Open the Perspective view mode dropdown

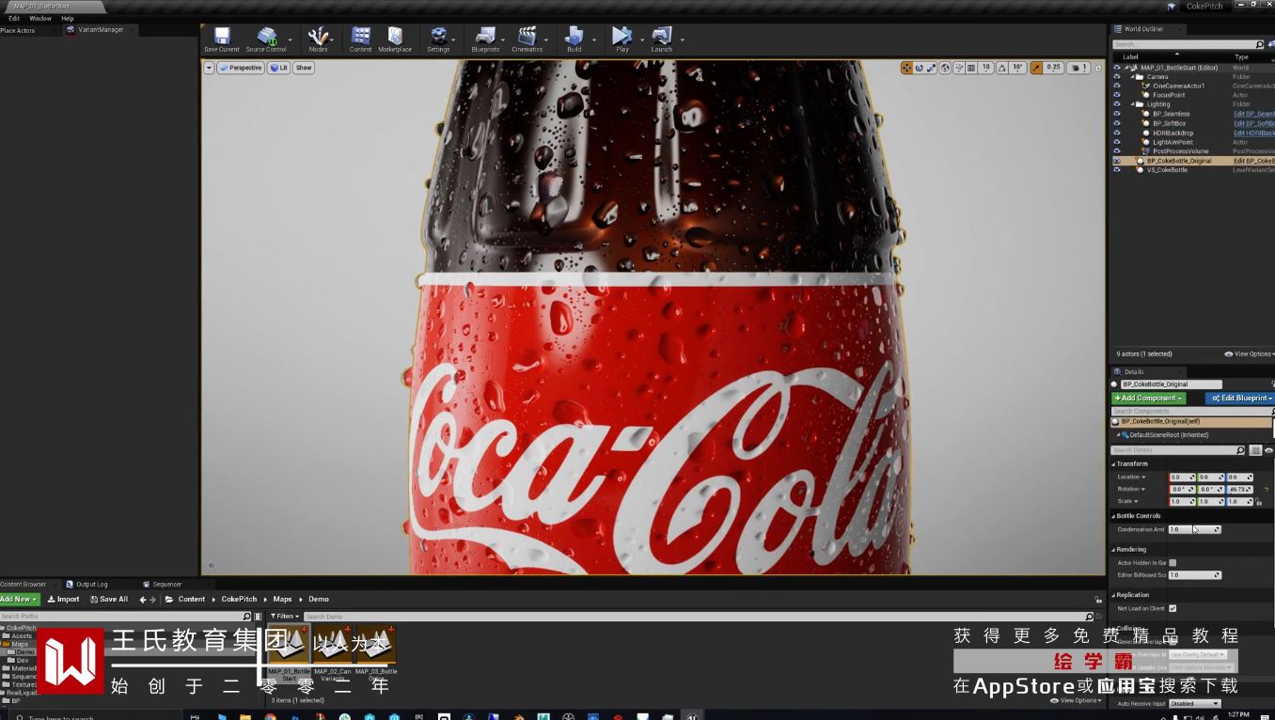(x=241, y=68)
